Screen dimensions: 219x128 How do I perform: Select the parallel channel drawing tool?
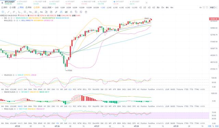coord(14,12)
